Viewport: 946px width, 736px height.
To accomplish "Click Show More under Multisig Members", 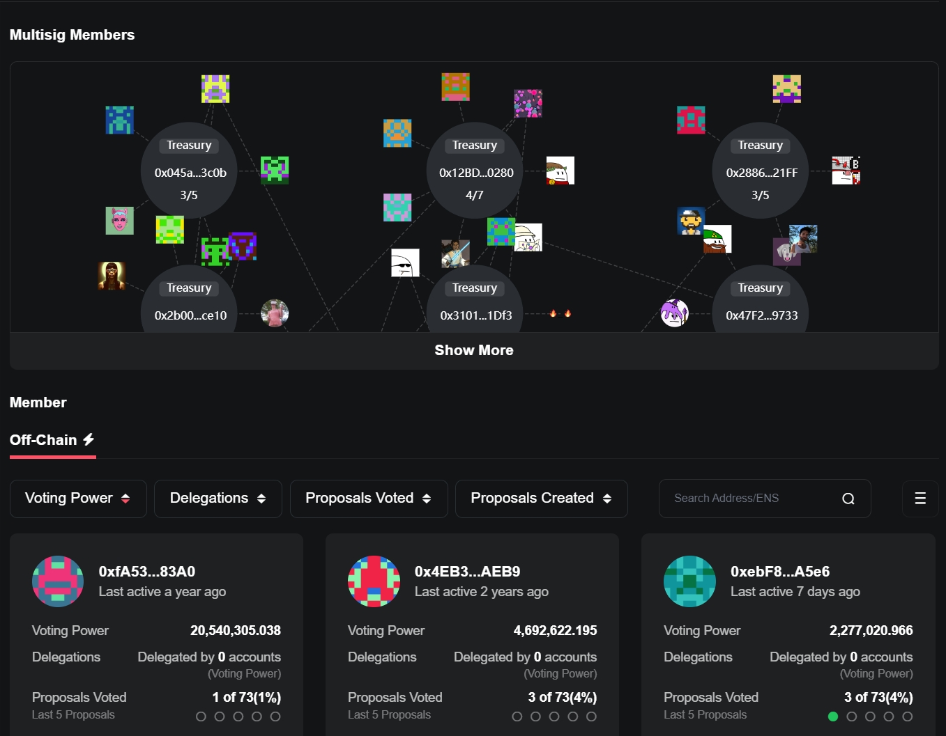I will 474,350.
